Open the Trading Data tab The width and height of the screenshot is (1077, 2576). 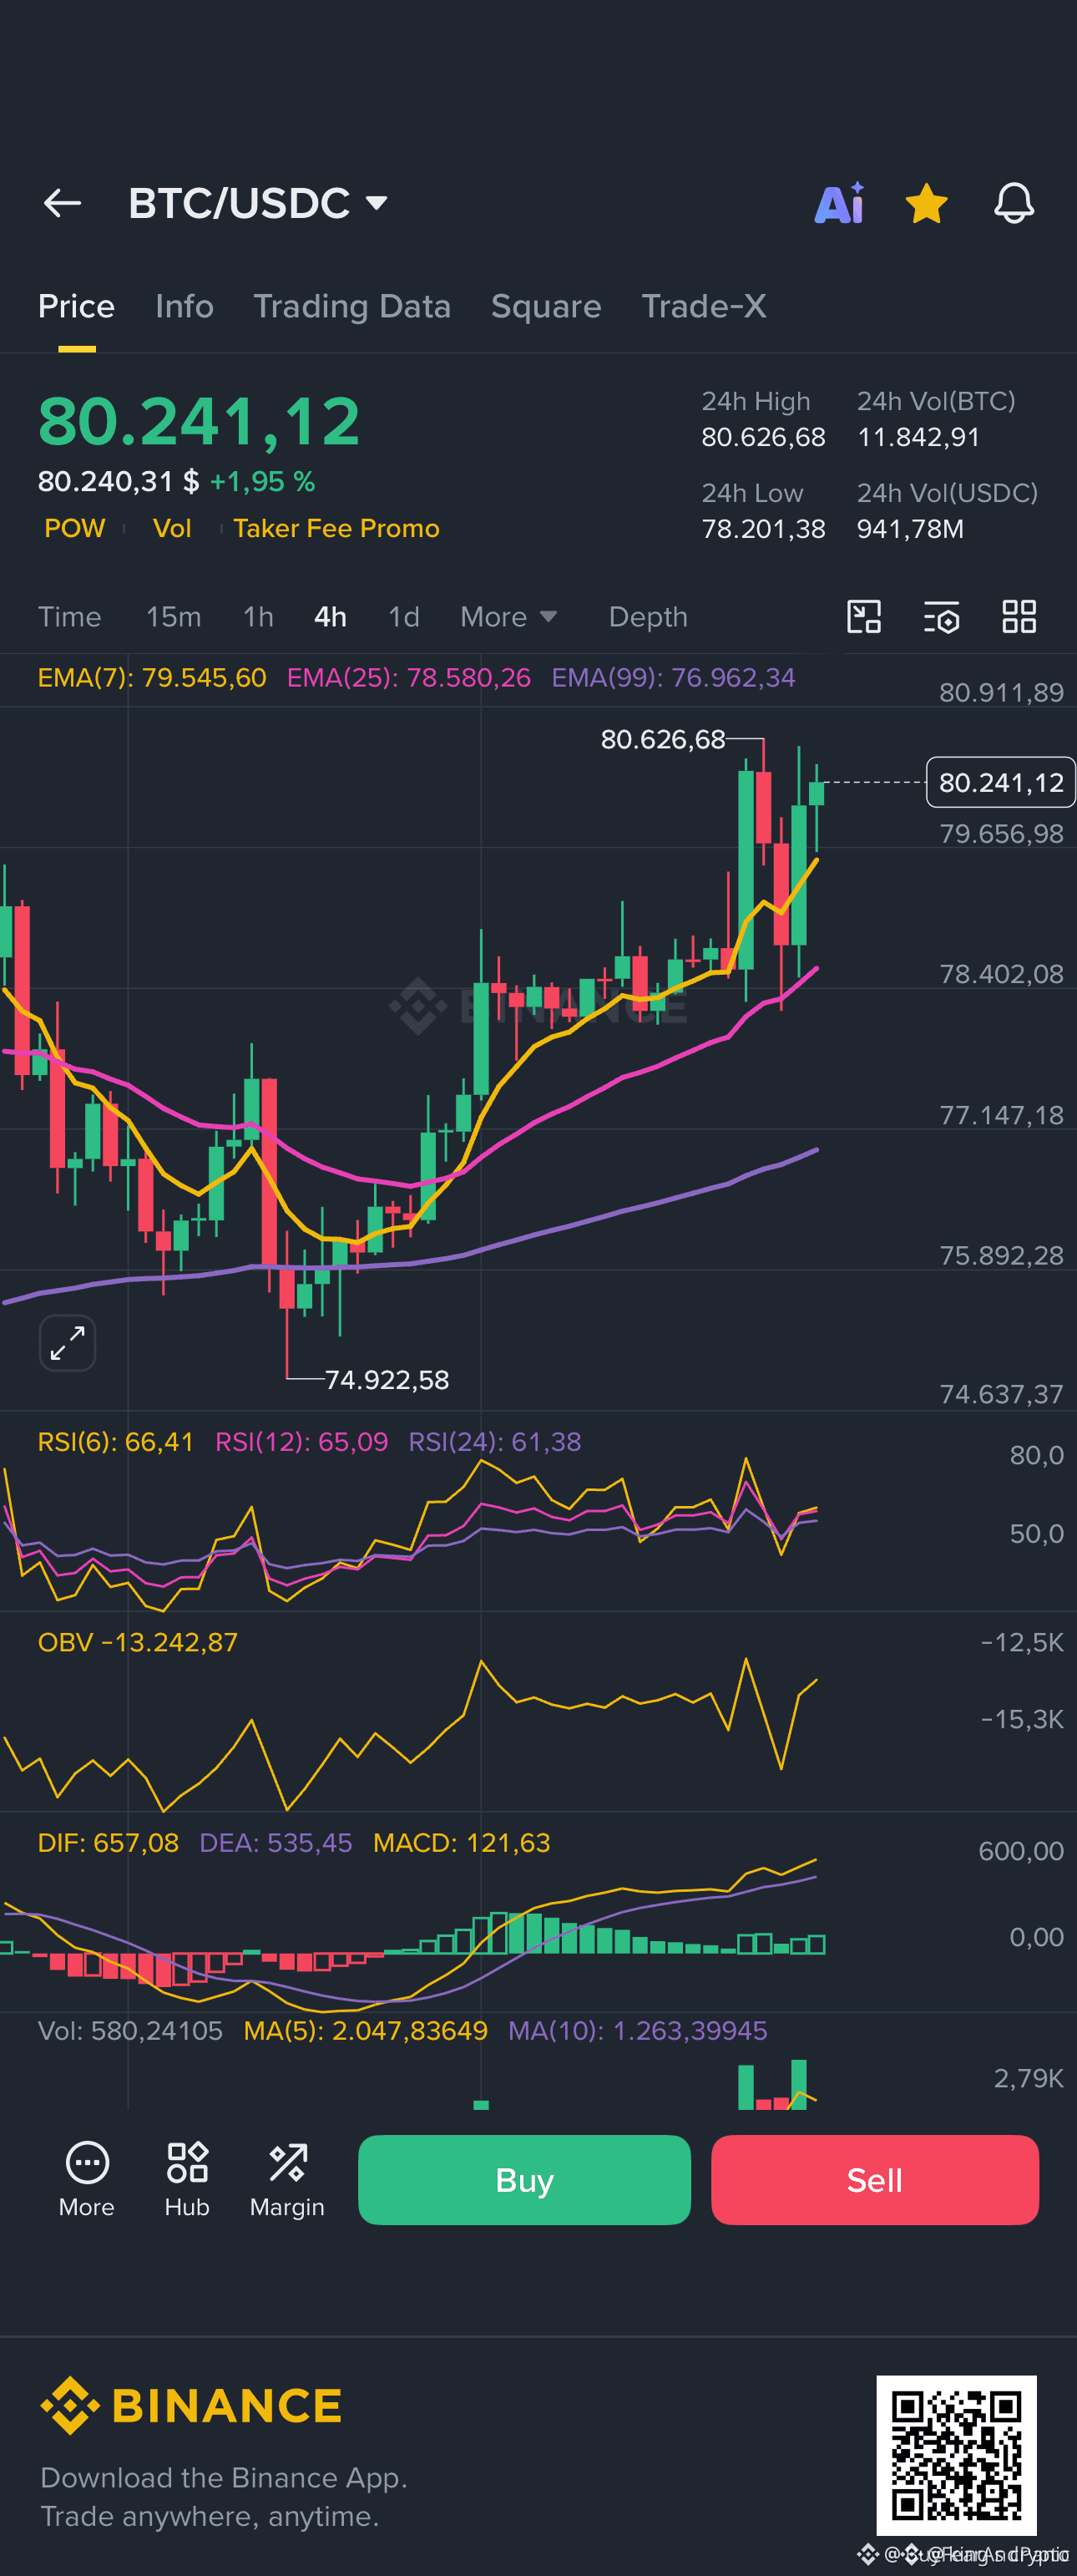tap(351, 306)
